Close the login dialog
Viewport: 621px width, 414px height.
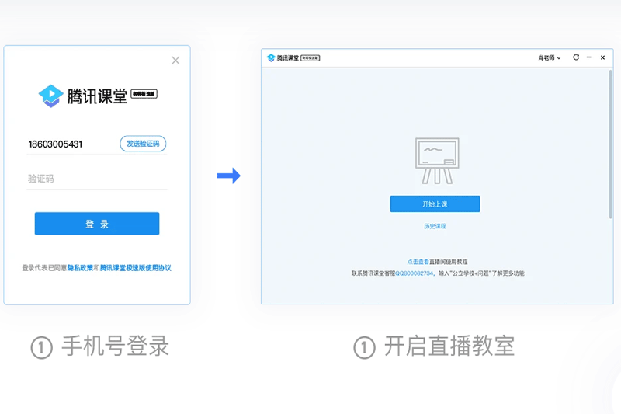click(175, 61)
